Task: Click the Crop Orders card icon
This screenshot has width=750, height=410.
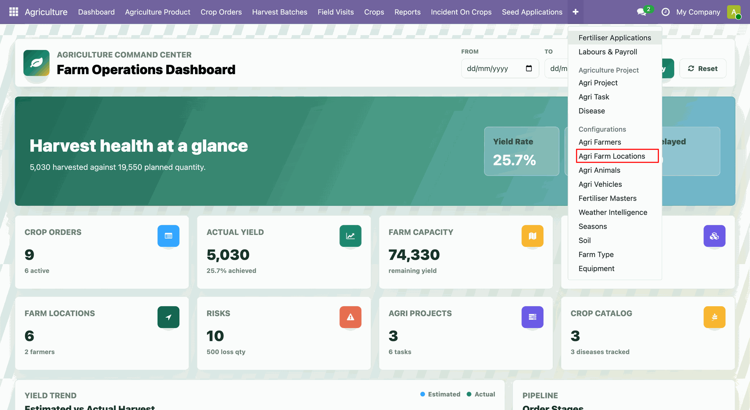Action: (168, 236)
